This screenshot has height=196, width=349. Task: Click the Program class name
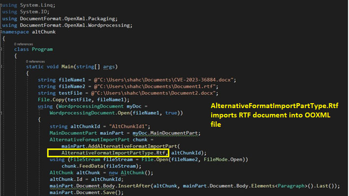pyautogui.click(x=42, y=49)
